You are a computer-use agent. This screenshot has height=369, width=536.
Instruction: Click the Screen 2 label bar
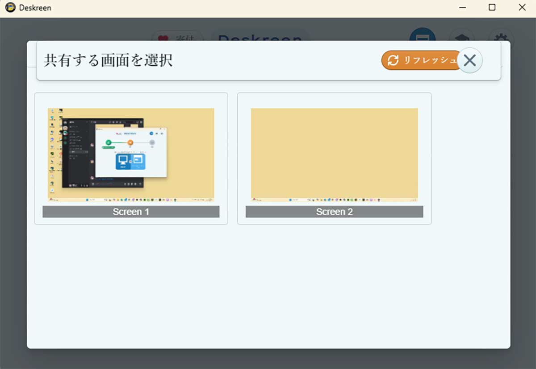[x=334, y=212]
